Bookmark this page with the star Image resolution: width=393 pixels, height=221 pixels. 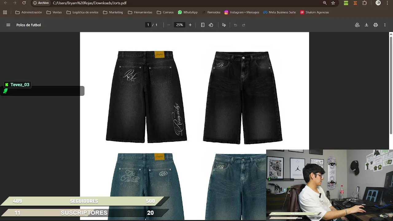[x=333, y=3]
